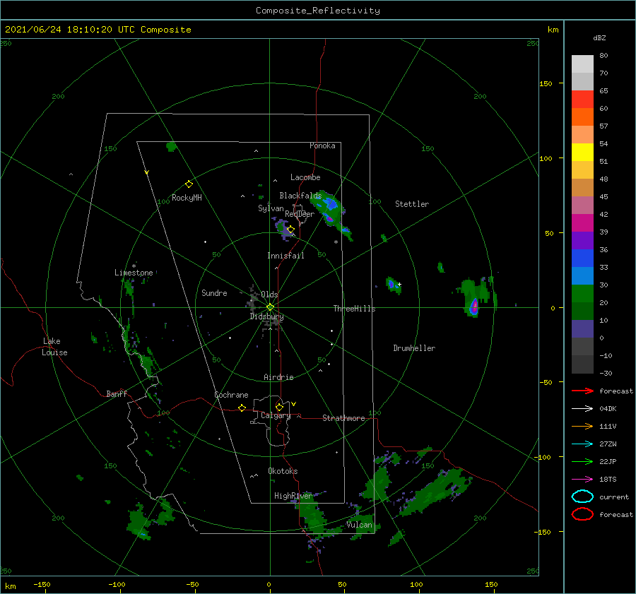Viewport: 636px width, 594px height.
Task: Click the ThreeHills label
Action: point(354,309)
